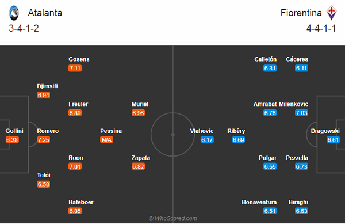Click Djimsiti's 6.94 rating badge
Image resolution: width=345 pixels, height=224 pixels.
(x=44, y=95)
